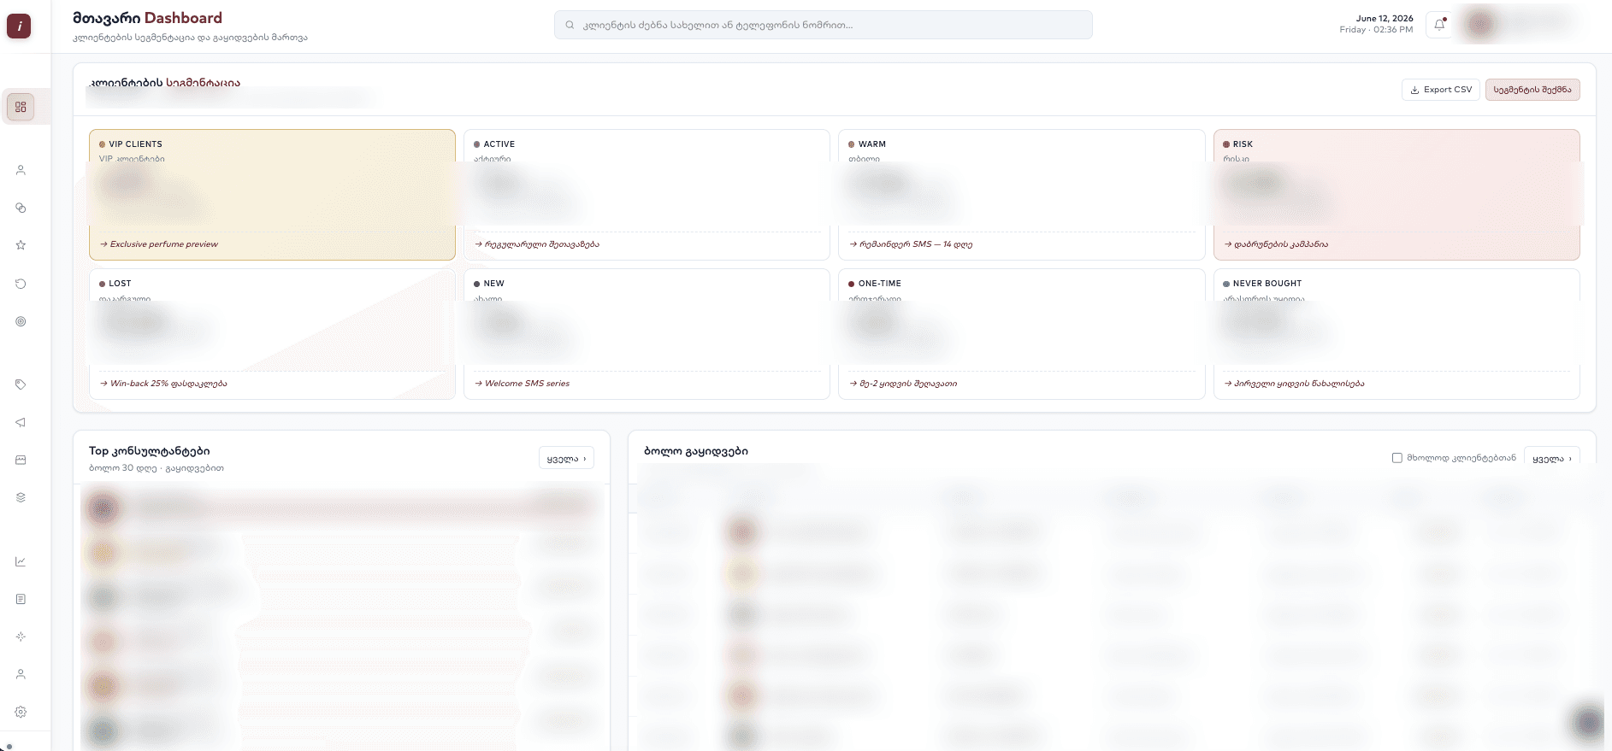
Task: Open the ONE-TIME segment card
Action: 1022,334
